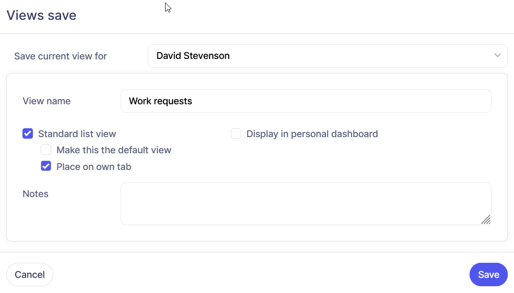
Task: Click the 'Place on own tab' label text
Action: pyautogui.click(x=94, y=167)
